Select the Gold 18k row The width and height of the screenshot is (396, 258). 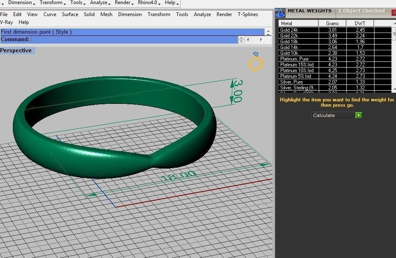tap(335, 42)
